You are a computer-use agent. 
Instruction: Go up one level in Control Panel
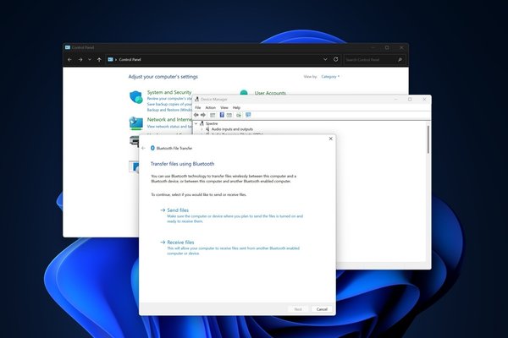99,59
